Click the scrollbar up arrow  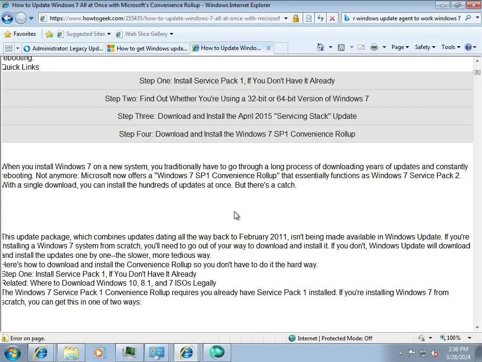[x=477, y=61]
